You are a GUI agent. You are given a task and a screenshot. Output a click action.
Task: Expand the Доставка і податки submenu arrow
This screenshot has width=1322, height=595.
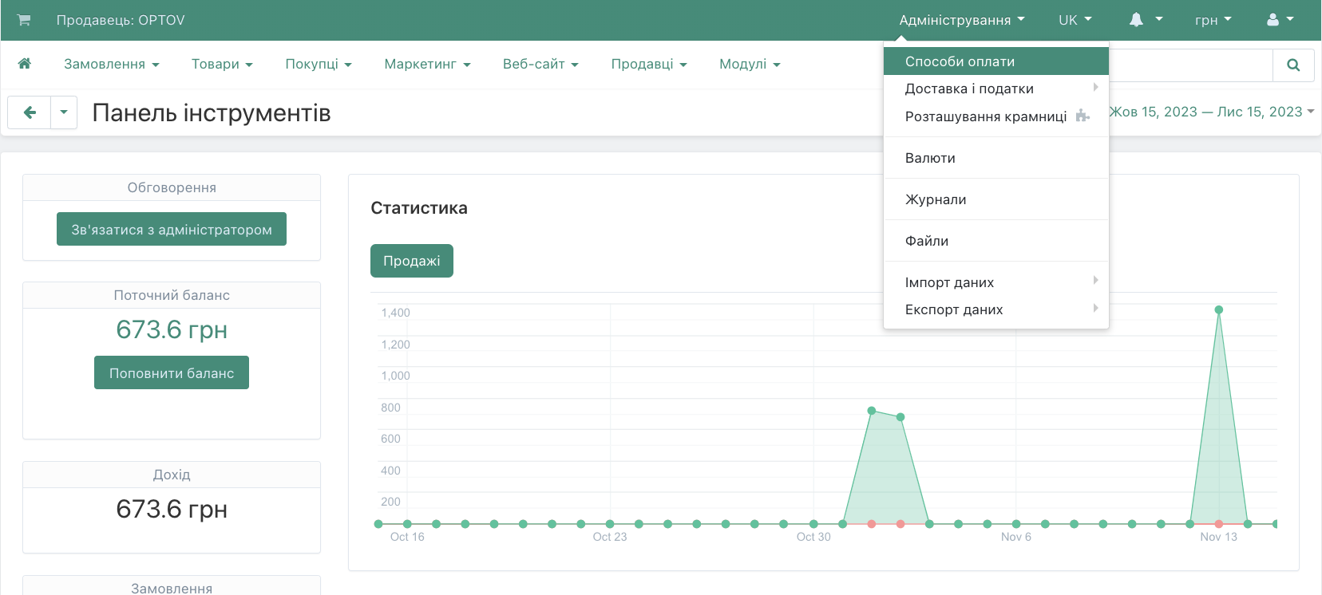[x=1095, y=88]
